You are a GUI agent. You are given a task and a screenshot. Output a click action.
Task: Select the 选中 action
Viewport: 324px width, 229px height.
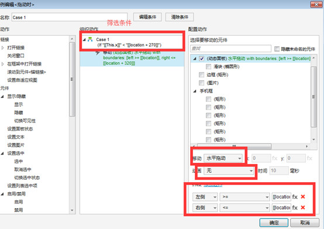point(19,162)
